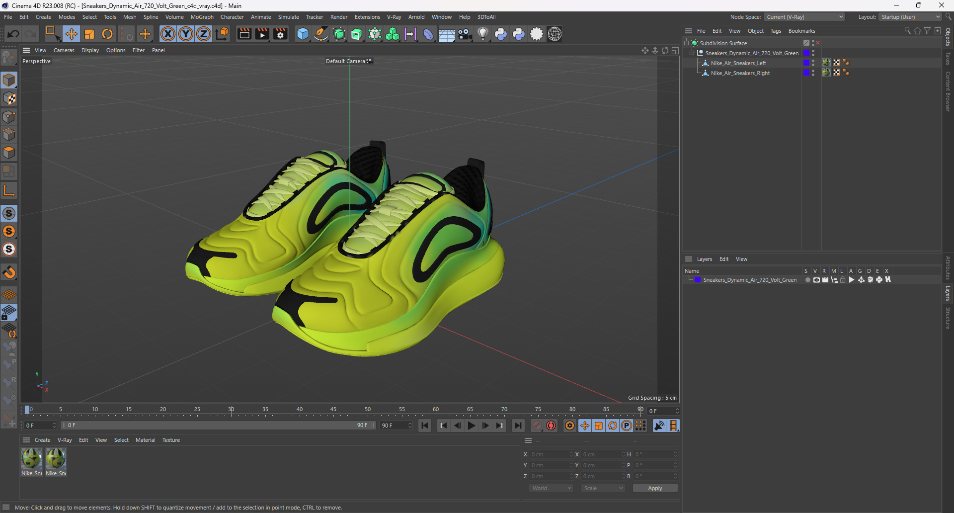
Task: Click the Axis mode L-shaped icon
Action: point(9,190)
